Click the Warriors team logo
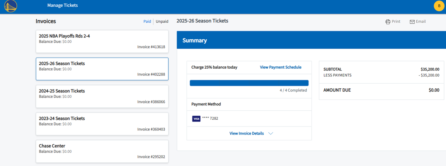Screen dimensions: 446x166 pos(11,6)
